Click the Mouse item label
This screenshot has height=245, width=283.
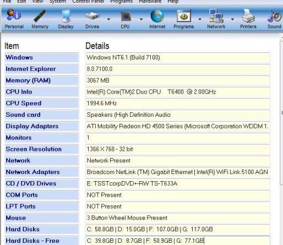click(x=42, y=218)
